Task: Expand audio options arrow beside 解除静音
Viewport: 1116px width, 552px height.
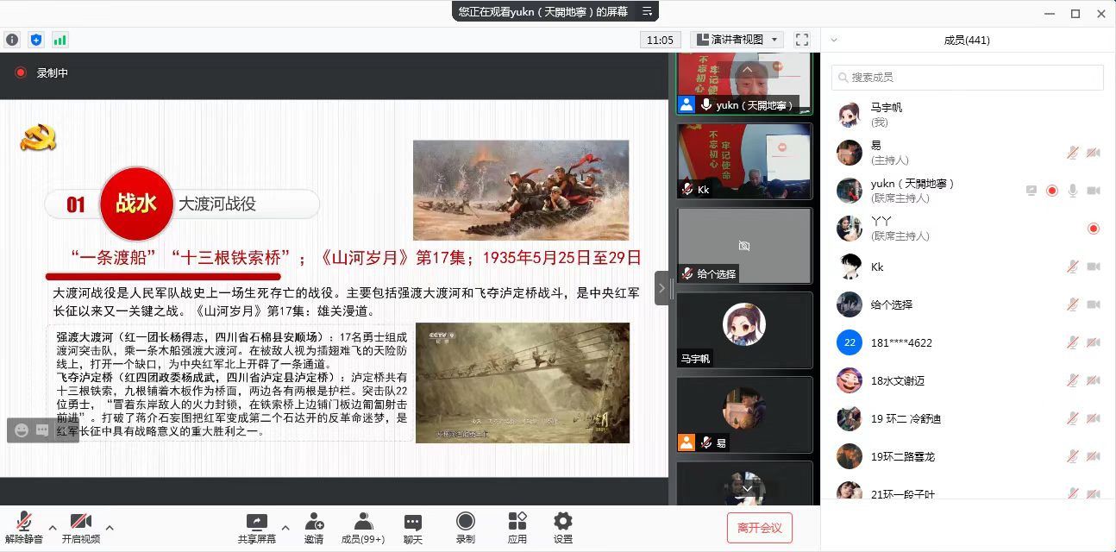Action: point(53,527)
